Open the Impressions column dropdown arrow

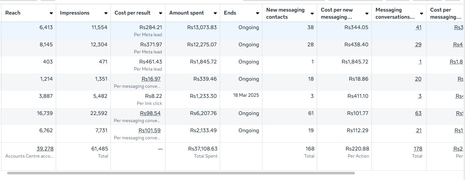point(106,13)
